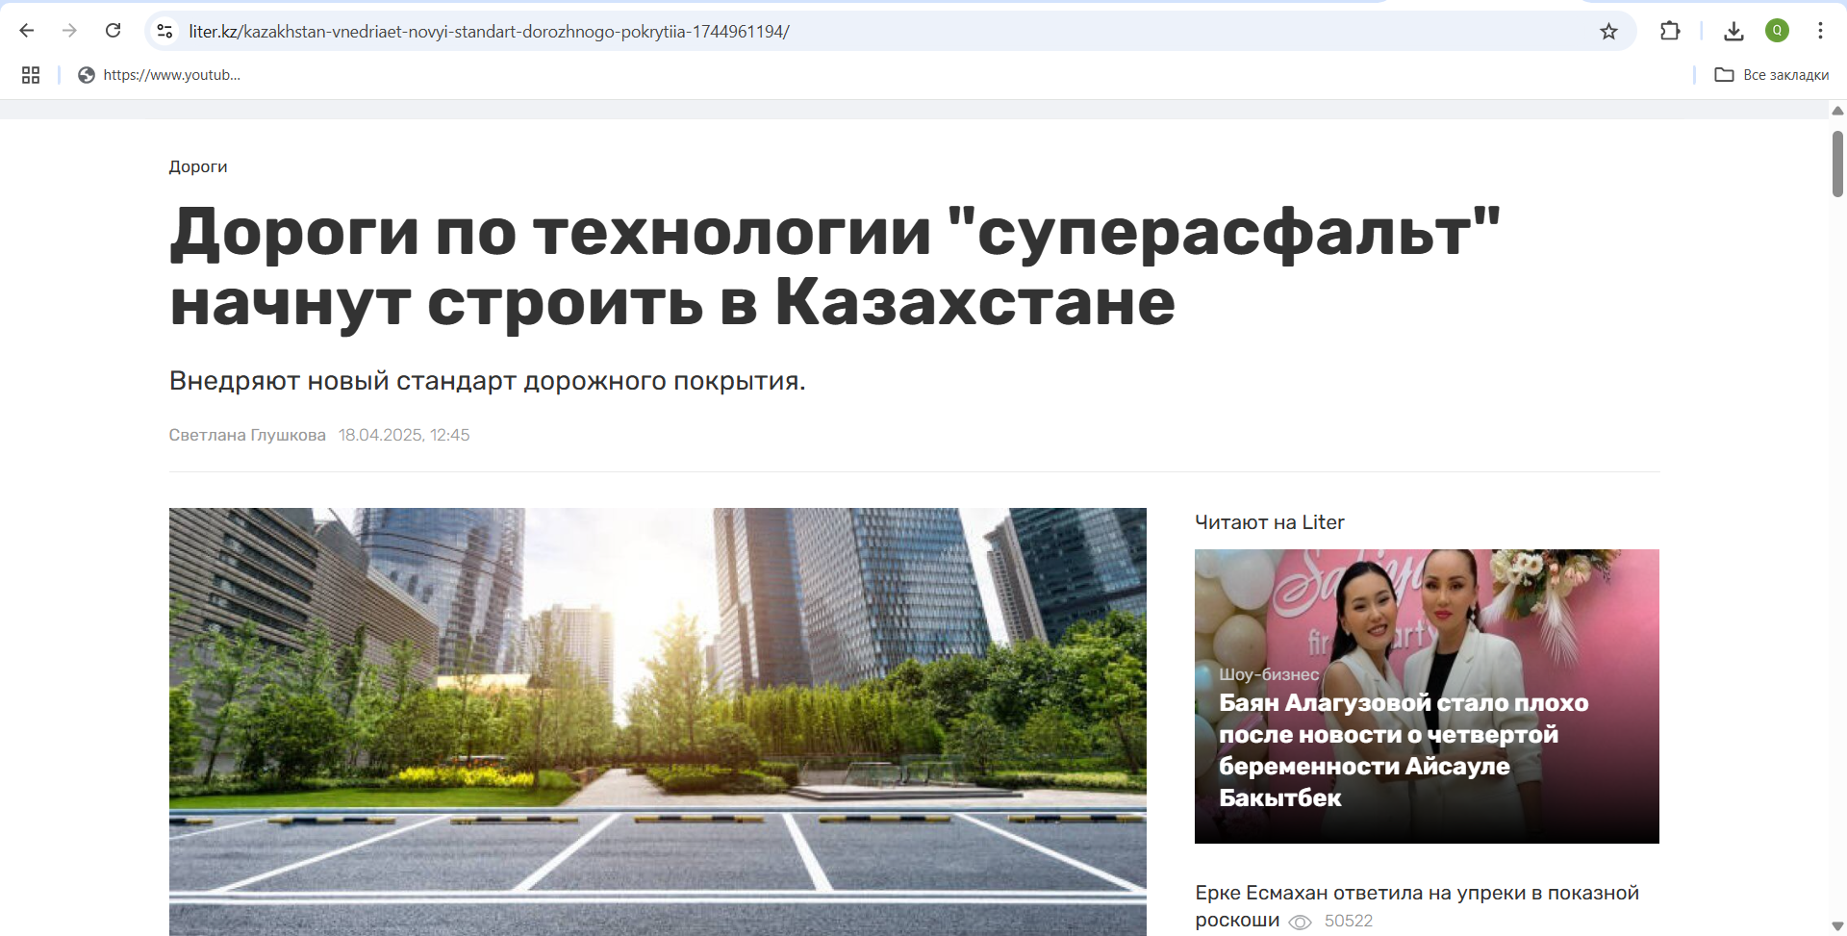Open the Ерке Есмахан article link
Screen dimensions: 1847x936
1417,906
